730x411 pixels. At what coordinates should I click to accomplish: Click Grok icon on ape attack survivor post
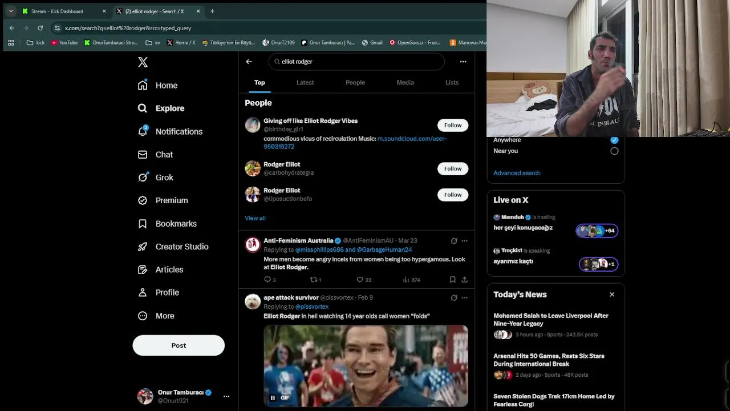[454, 297]
